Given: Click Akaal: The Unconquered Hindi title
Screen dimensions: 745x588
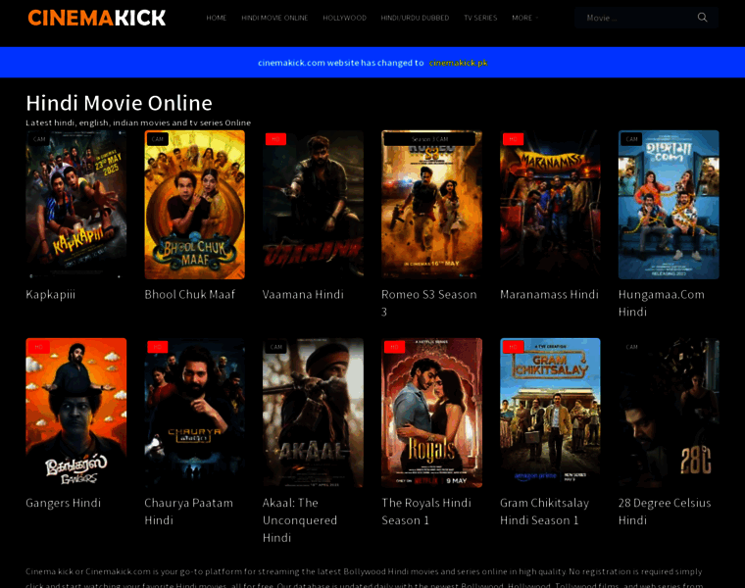Looking at the screenshot, I should 300,520.
